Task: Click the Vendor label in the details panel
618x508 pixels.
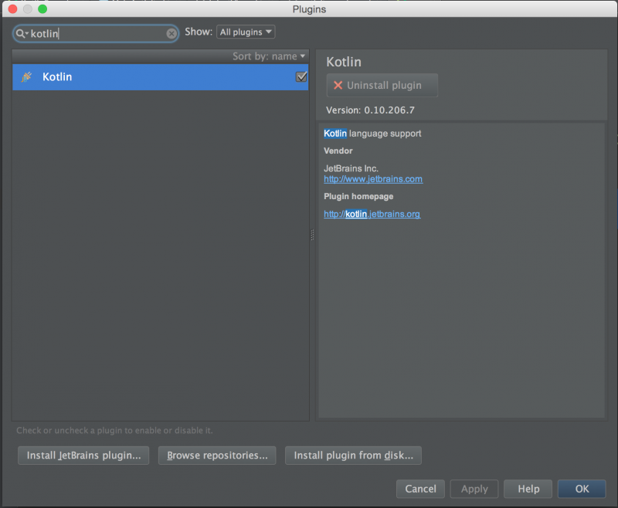Action: pos(338,151)
